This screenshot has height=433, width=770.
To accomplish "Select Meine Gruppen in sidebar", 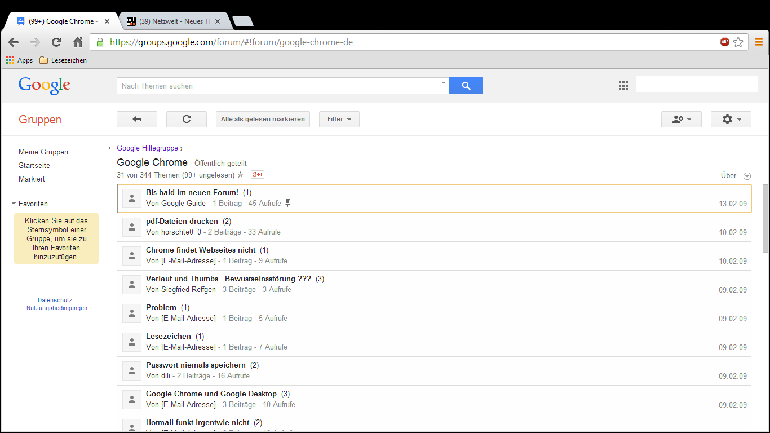I will point(43,152).
